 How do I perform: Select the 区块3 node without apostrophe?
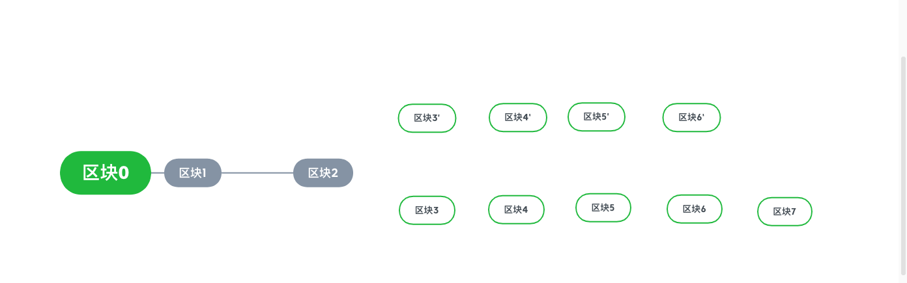point(427,211)
